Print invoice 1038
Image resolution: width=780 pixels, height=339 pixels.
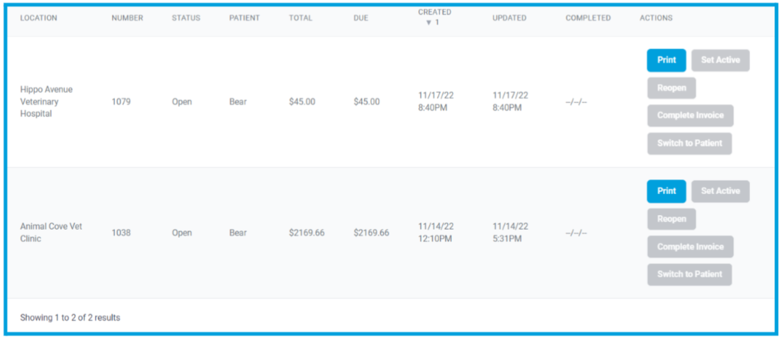coord(666,191)
